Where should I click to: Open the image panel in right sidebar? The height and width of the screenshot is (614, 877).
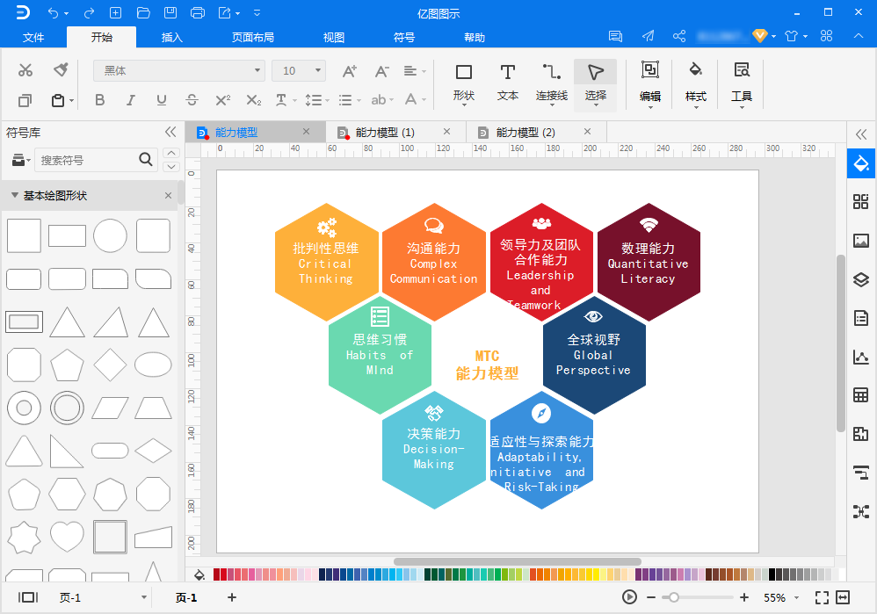tap(860, 241)
